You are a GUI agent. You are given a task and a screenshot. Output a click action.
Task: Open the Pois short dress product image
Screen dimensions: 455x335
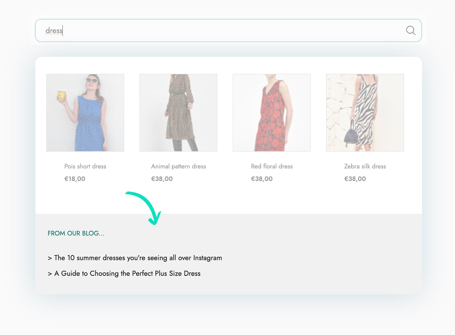point(85,113)
